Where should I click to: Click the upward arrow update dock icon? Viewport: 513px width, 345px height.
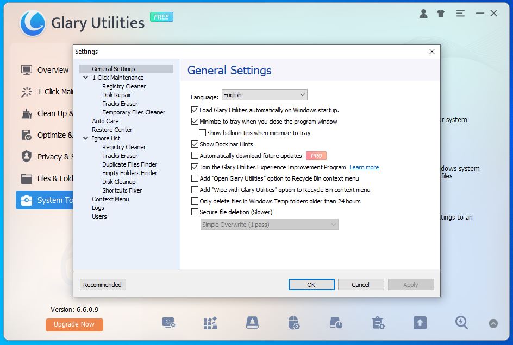pyautogui.click(x=420, y=323)
